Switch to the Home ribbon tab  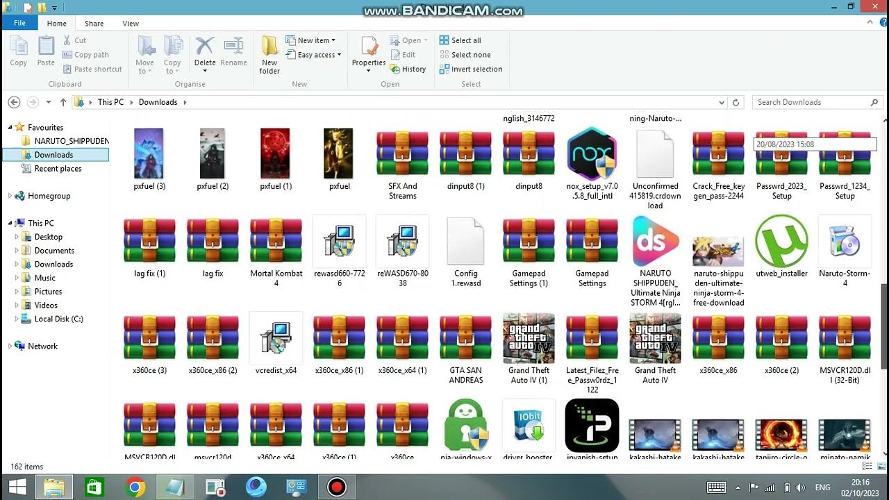point(57,24)
